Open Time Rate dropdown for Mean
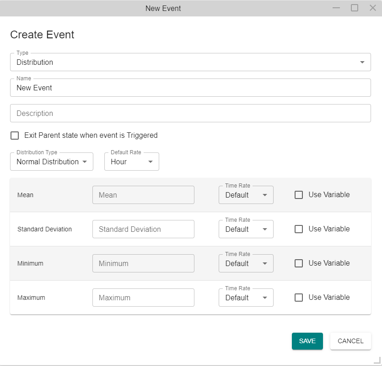Viewport: 382px width, 366px height. click(246, 195)
